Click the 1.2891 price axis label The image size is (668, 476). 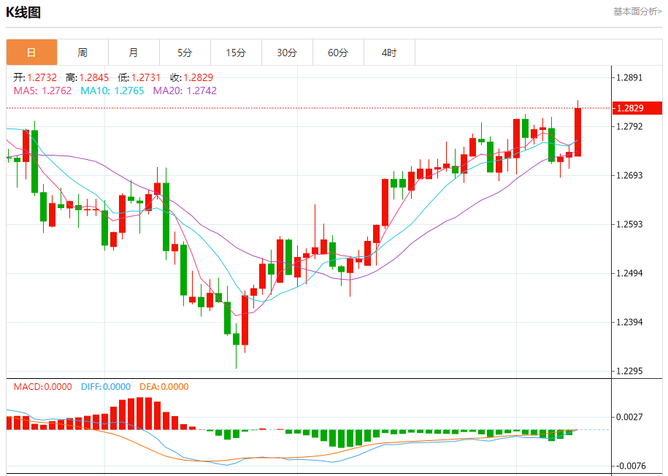[x=629, y=77]
